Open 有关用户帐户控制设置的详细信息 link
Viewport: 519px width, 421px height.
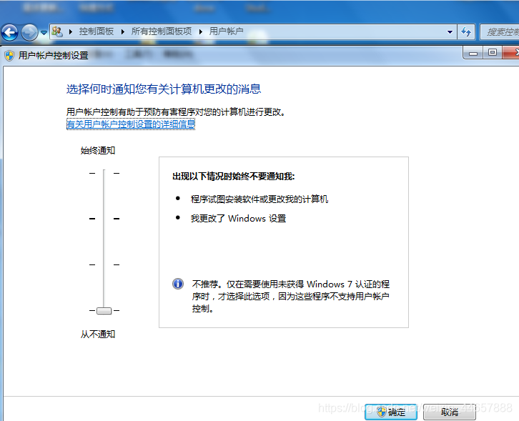131,124
